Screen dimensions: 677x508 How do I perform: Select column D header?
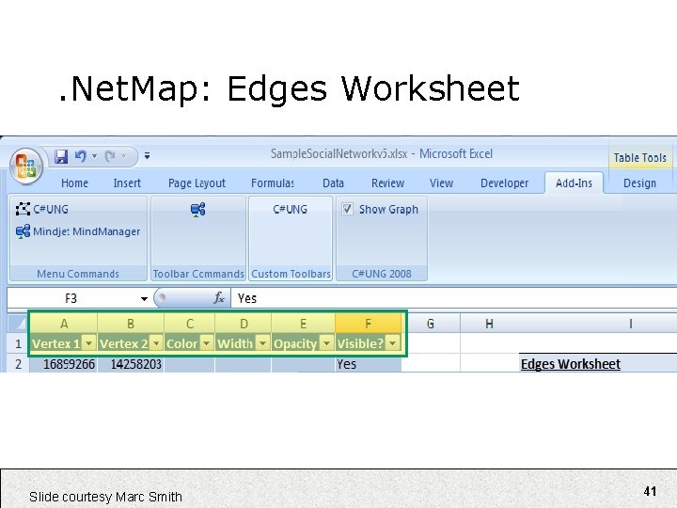[x=244, y=324]
